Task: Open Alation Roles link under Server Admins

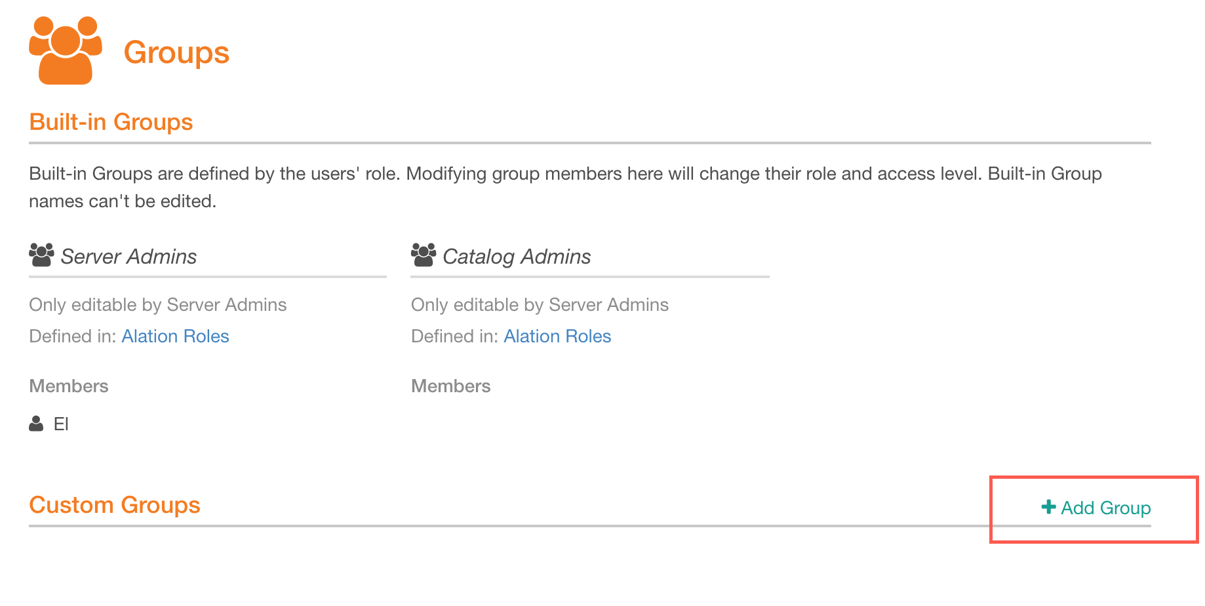Action: 175,336
